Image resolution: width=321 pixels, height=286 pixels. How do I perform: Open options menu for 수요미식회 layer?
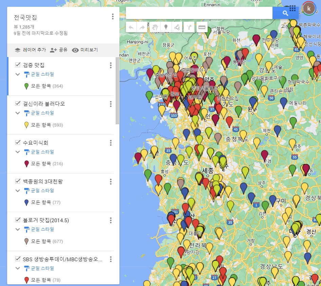[x=111, y=143]
